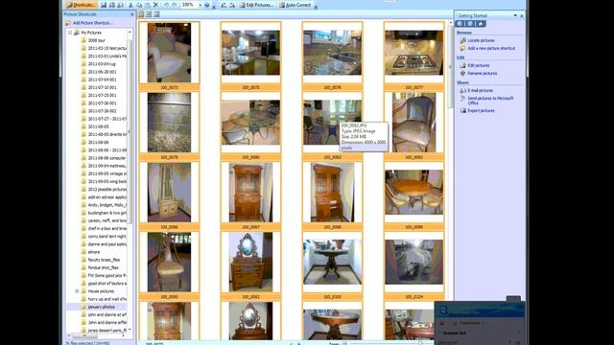This screenshot has height=345, width=614.
Task: Open the Edit Pictures toolbar button
Action: click(x=256, y=5)
